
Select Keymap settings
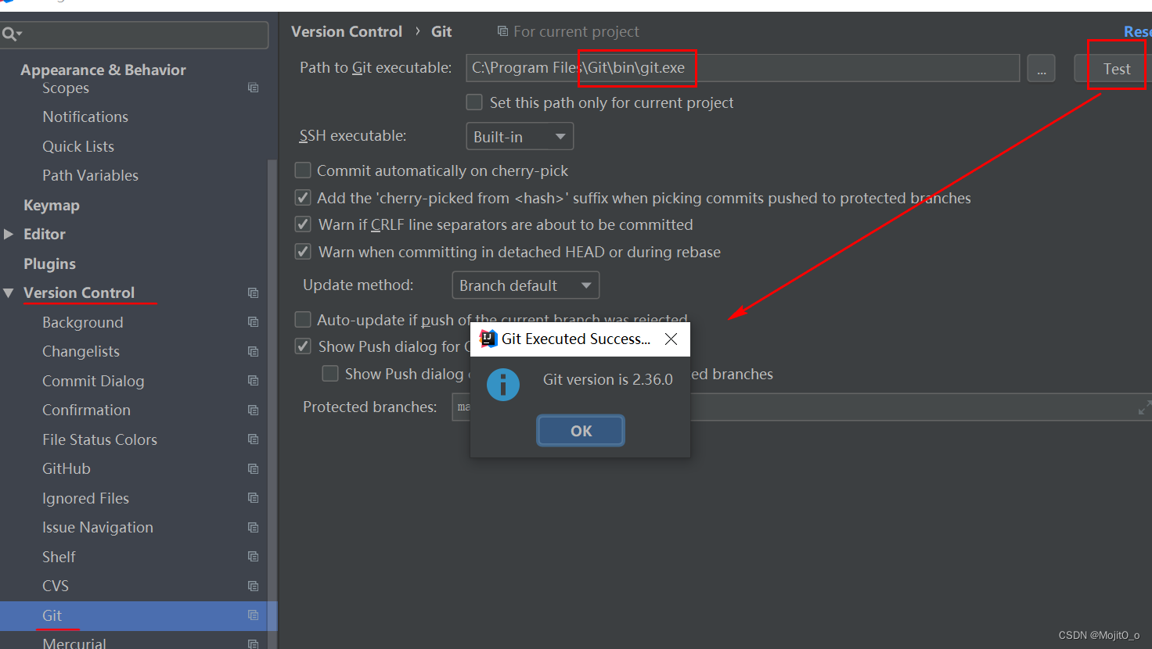tap(52, 205)
